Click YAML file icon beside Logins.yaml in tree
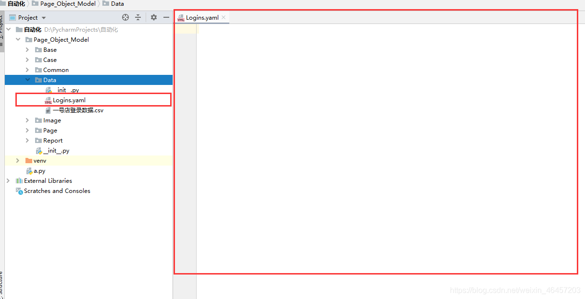The height and width of the screenshot is (299, 585). pyautogui.click(x=48, y=100)
